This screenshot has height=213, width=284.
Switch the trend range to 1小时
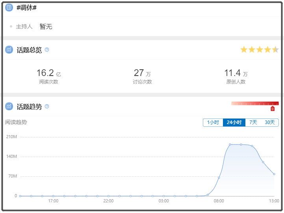[x=213, y=122]
